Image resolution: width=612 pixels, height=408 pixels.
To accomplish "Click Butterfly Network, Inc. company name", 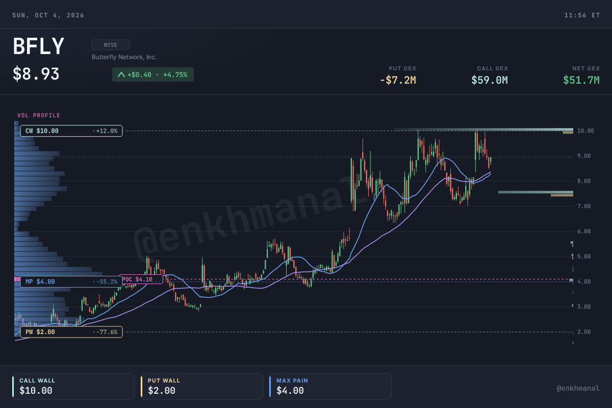I will click(x=124, y=57).
